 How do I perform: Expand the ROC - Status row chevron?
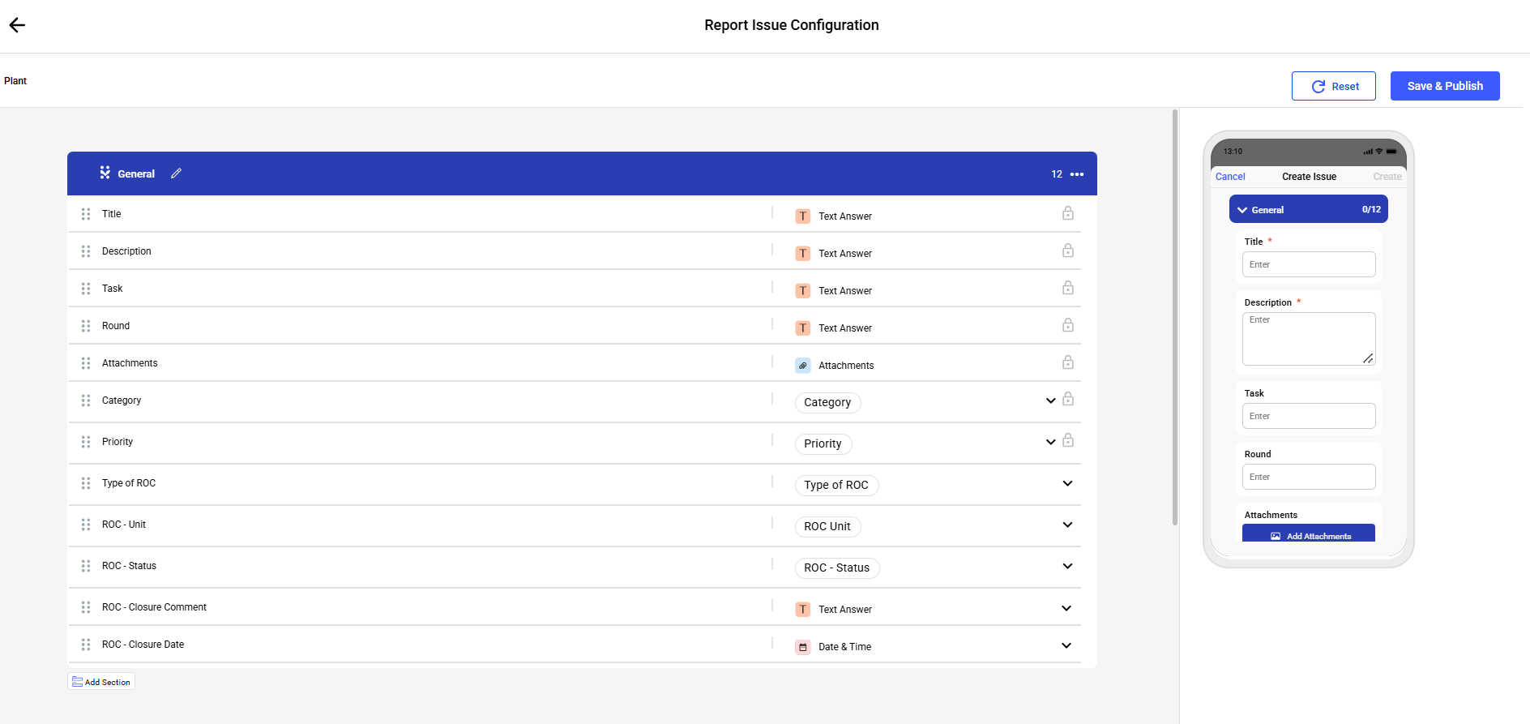(1067, 566)
